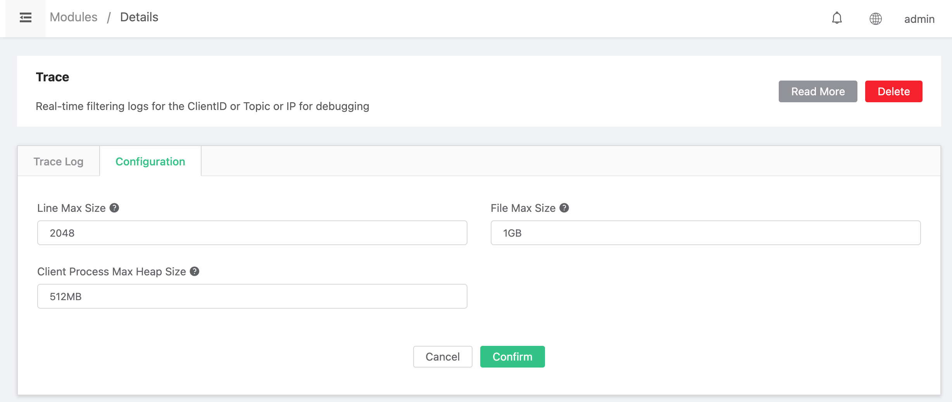Show help for Client Process Max Heap Size
This screenshot has height=402, width=952.
coord(195,271)
